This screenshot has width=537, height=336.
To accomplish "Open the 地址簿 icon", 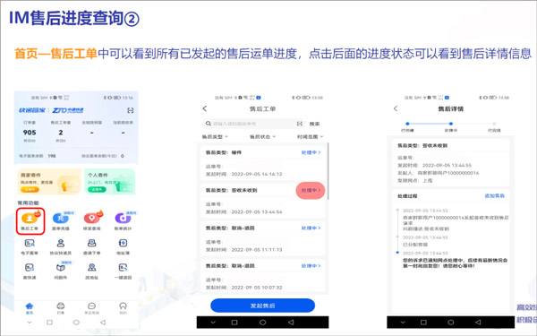I will click(x=123, y=247).
